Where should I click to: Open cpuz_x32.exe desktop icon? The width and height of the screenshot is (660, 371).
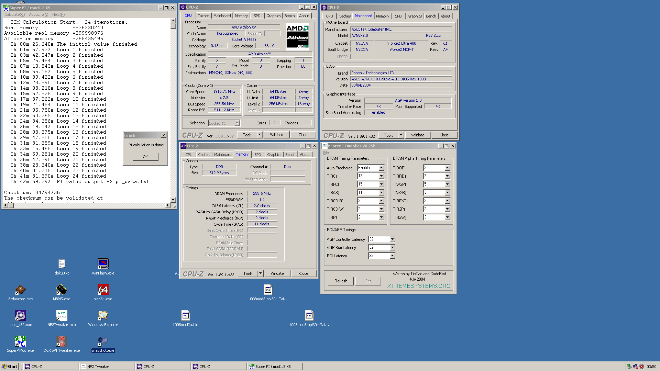pyautogui.click(x=20, y=318)
